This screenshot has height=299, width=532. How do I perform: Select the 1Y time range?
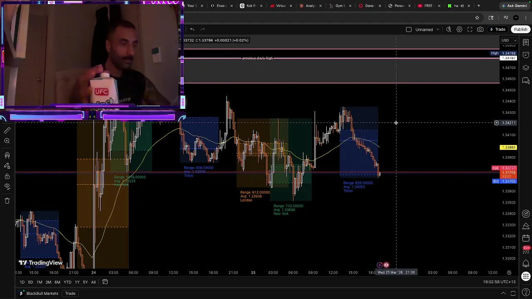77,282
